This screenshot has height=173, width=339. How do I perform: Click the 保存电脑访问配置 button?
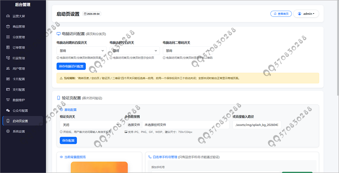tap(71, 66)
